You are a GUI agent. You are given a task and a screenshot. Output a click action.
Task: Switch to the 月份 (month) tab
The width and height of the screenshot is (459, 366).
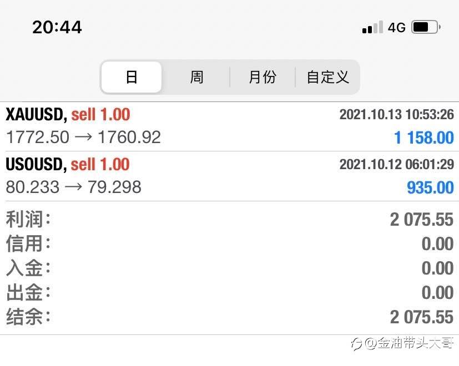[x=263, y=77]
